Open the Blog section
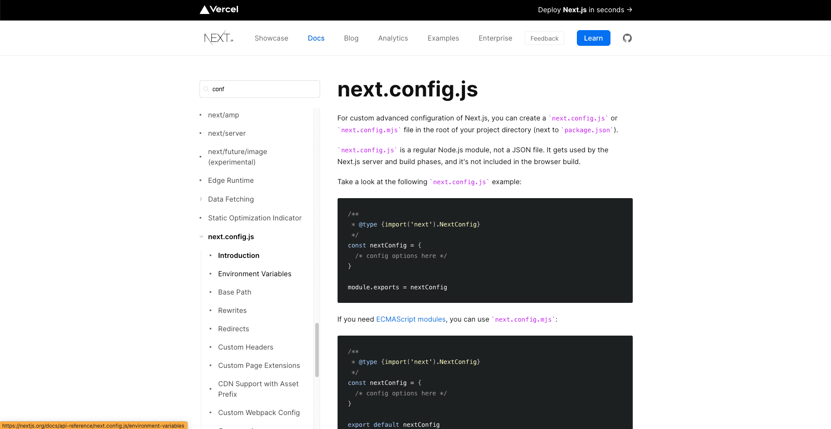 (x=351, y=38)
